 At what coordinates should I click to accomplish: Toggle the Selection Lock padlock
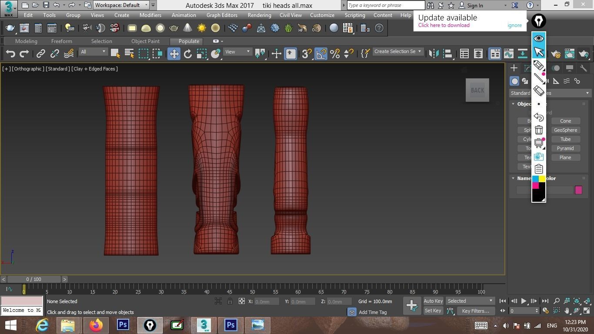(230, 301)
